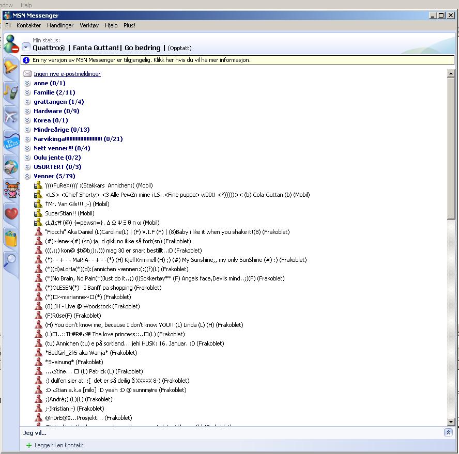Open the globe news tab icon
The image size is (459, 454).
11,166
